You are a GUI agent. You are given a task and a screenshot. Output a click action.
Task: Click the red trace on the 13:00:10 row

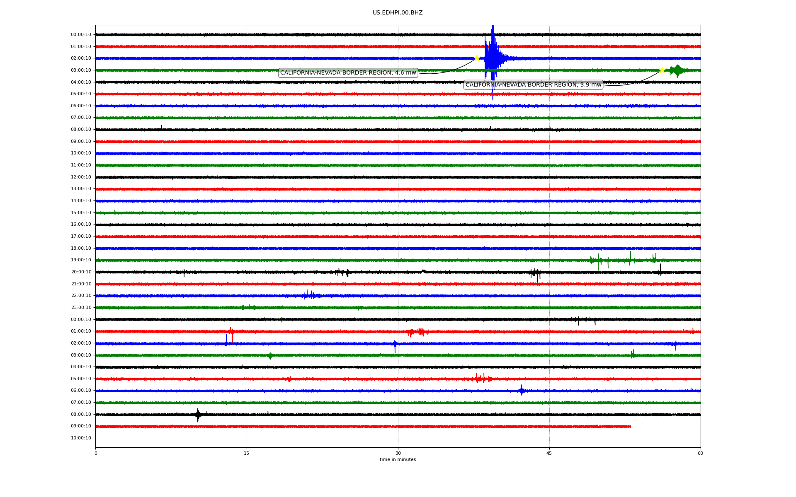398,189
